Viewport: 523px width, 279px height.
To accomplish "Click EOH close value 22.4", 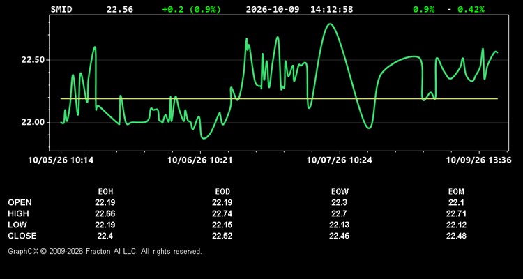I will (105, 236).
